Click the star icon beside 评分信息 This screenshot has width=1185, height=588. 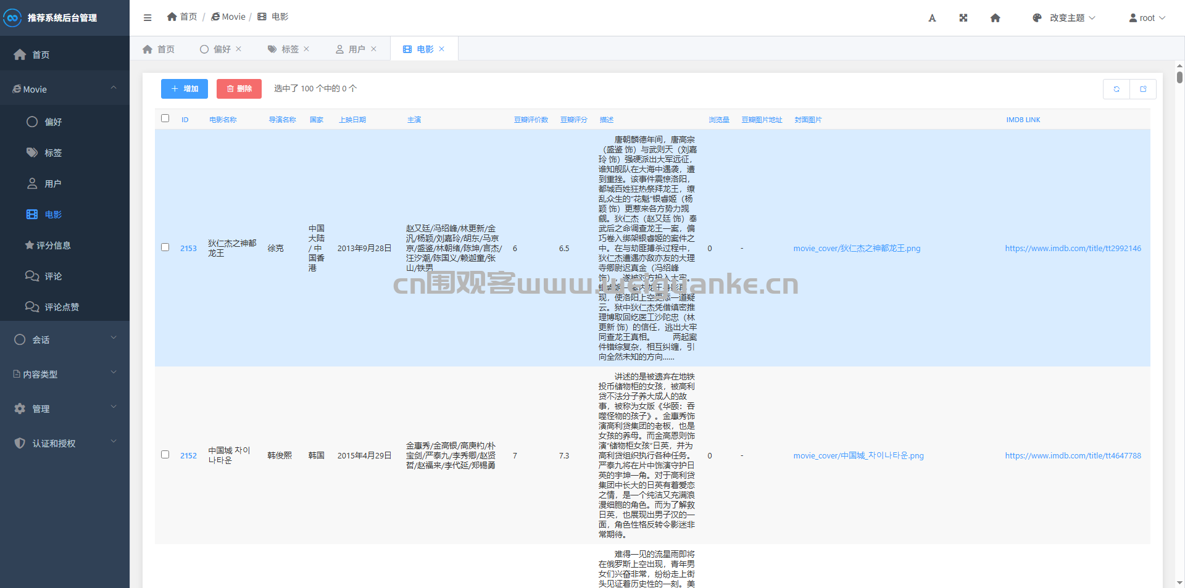tap(29, 245)
